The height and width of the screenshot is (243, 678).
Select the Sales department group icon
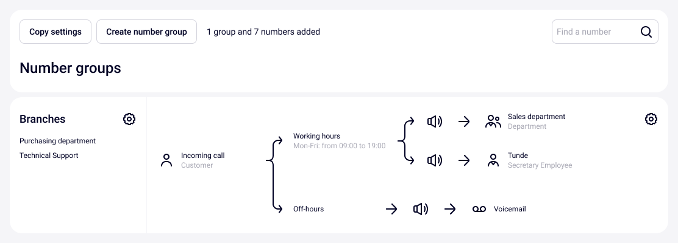pyautogui.click(x=493, y=122)
